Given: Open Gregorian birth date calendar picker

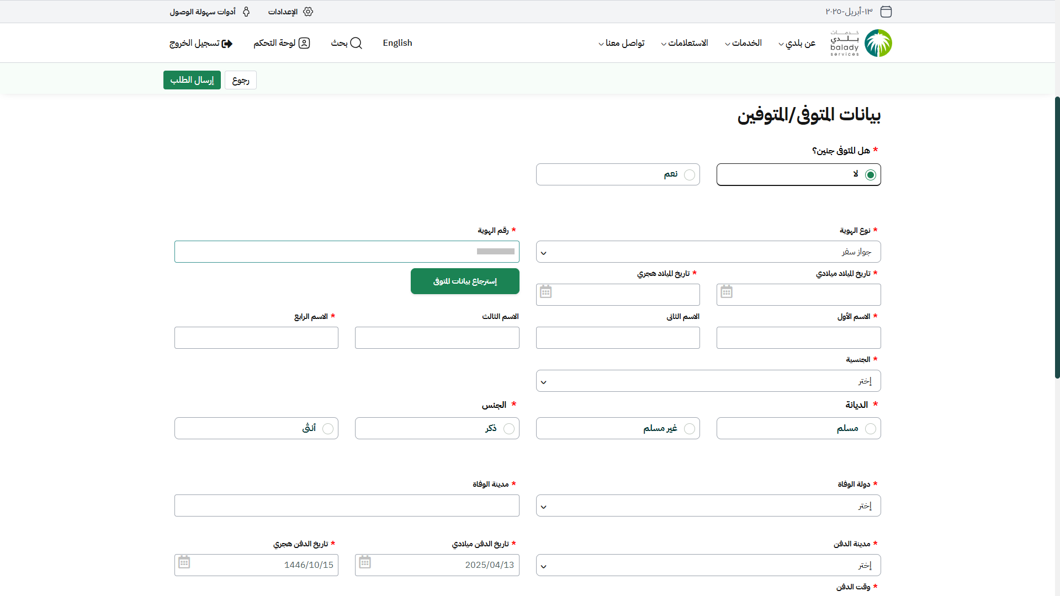Looking at the screenshot, I should point(727,292).
